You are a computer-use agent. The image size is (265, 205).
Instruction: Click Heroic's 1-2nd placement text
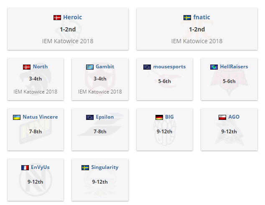coord(68,29)
